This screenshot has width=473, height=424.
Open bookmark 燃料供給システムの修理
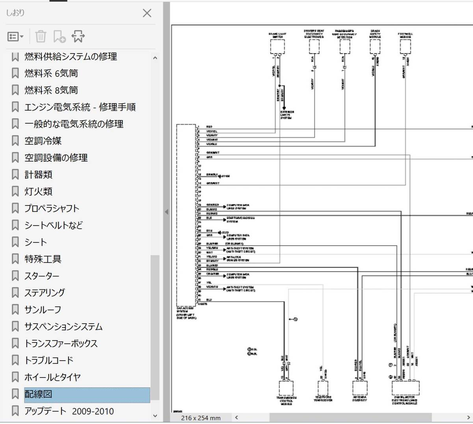tap(71, 57)
